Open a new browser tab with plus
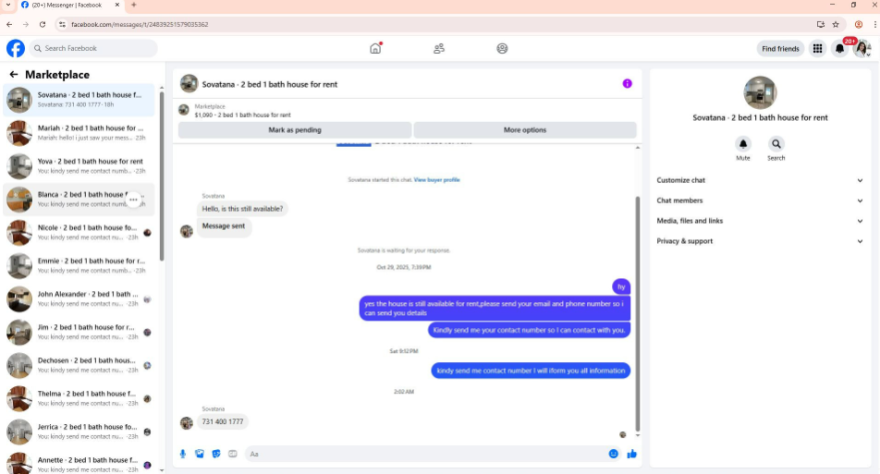Viewport: 880px width, 474px height. click(133, 5)
